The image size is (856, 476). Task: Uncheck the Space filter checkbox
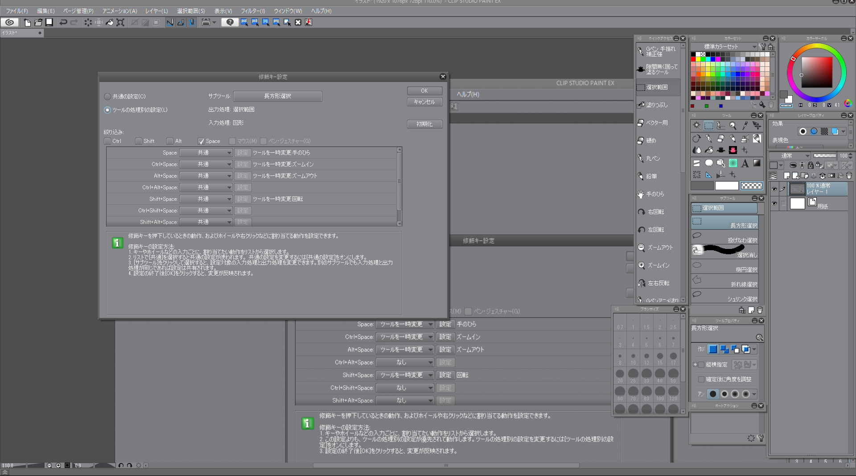coord(201,141)
